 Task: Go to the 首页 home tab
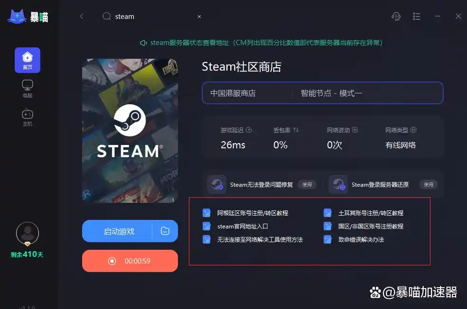coord(28,60)
